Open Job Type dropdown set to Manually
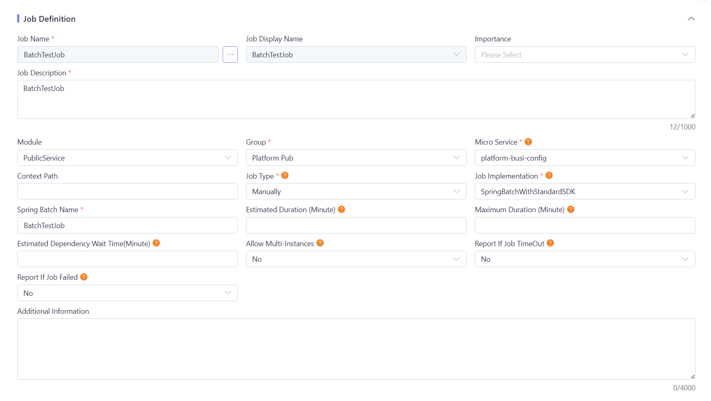Viewport: 711px width, 401px height. (x=356, y=191)
